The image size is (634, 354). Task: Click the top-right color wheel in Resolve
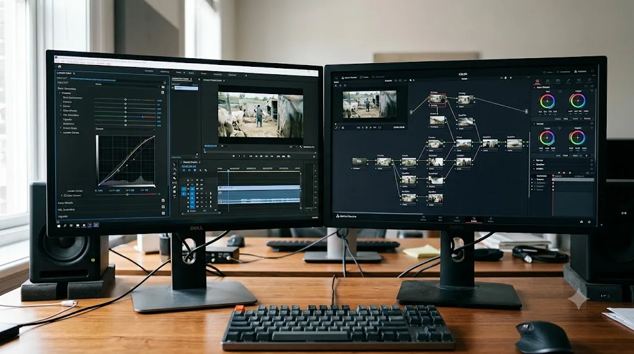pos(578,101)
